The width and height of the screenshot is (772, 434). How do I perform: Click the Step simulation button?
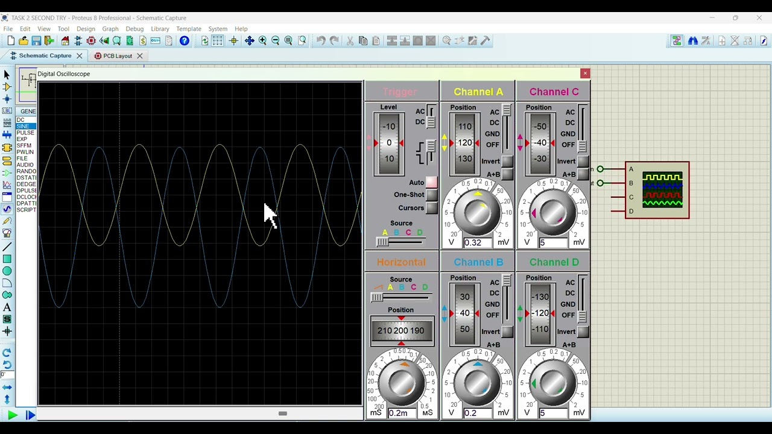pos(30,415)
